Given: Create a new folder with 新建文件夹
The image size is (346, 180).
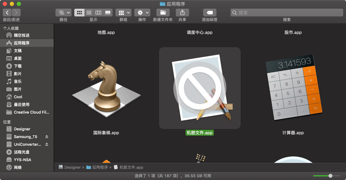Looking at the screenshot, I should pos(163,13).
